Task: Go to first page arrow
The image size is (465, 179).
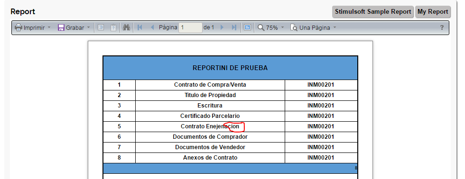Action: point(140,27)
